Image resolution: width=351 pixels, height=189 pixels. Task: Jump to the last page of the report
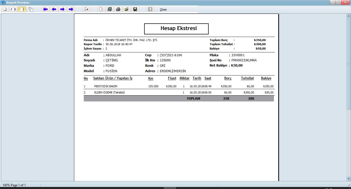coord(71,9)
